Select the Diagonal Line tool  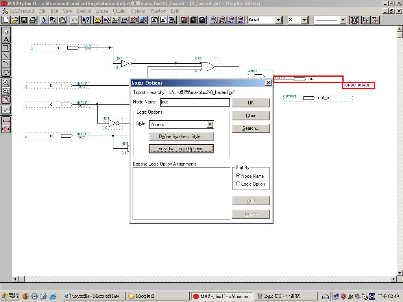click(6, 56)
